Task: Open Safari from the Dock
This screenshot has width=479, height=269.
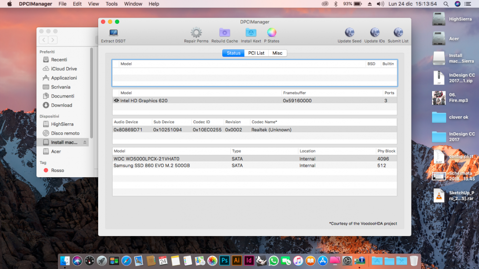Action: 126,261
